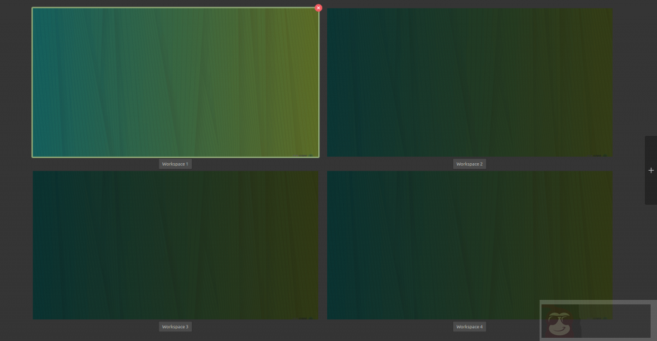Click the 'Workspace 2' name label

click(469, 164)
